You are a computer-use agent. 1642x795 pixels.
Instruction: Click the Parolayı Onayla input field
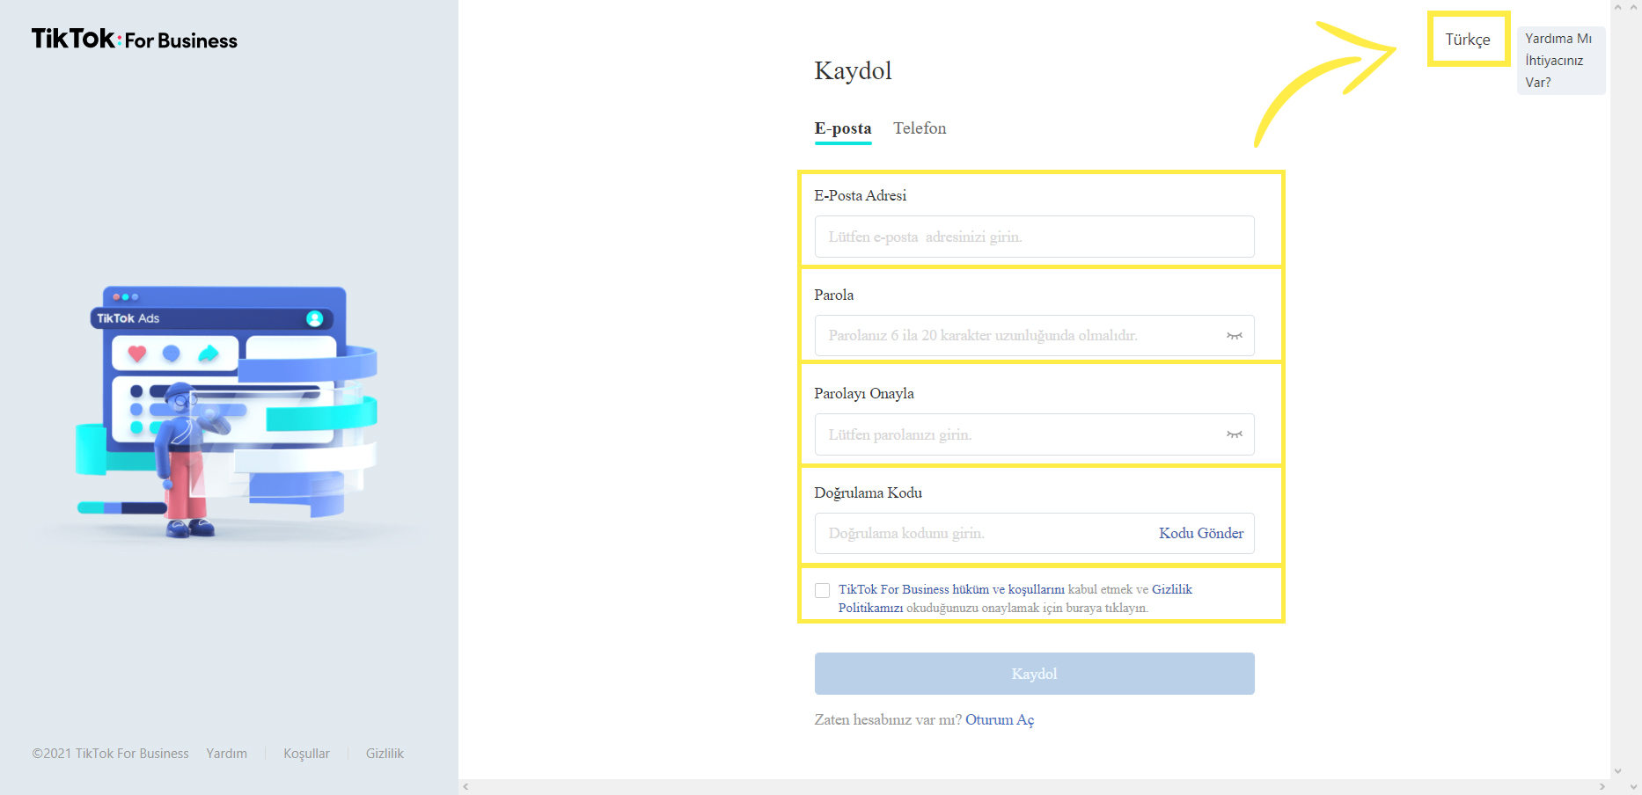pos(1035,434)
